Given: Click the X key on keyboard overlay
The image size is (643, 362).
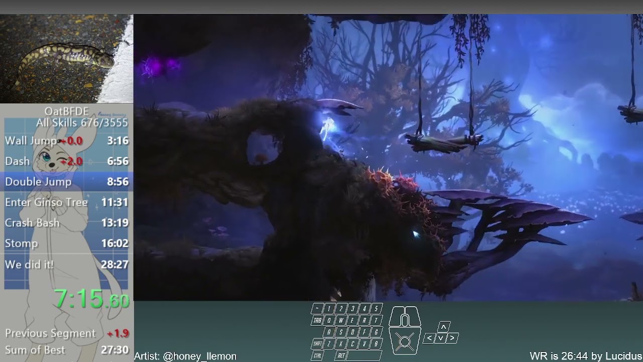Looking at the screenshot, I should pyautogui.click(x=341, y=344).
